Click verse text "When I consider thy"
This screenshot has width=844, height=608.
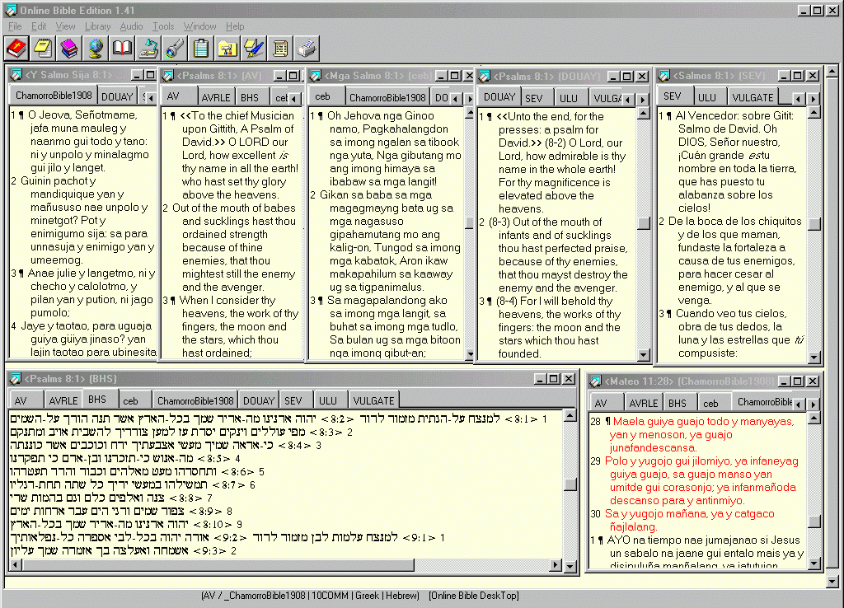227,300
